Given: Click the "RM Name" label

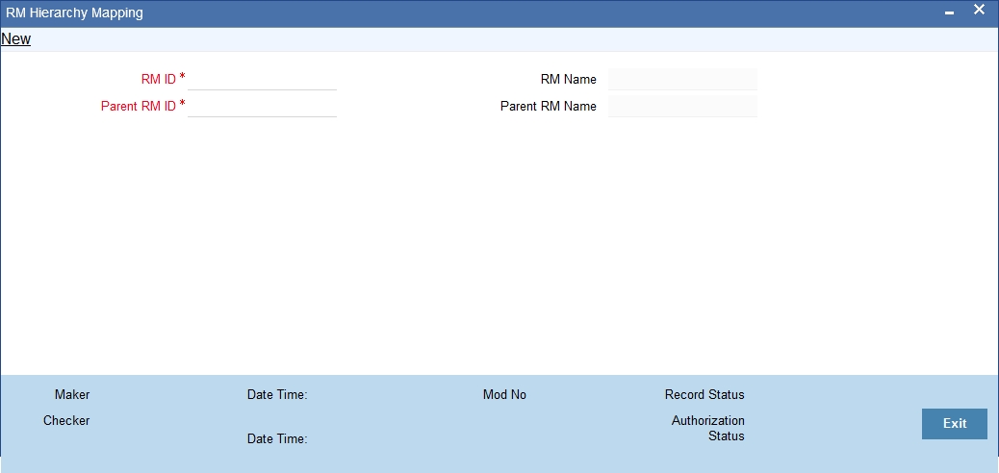Looking at the screenshot, I should [568, 80].
